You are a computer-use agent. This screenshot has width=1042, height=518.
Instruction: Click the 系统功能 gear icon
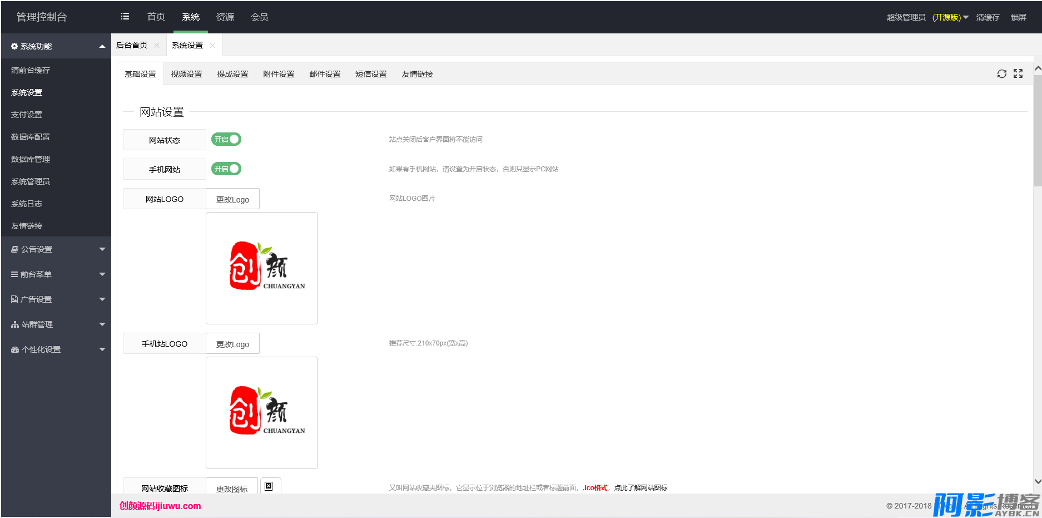(14, 46)
